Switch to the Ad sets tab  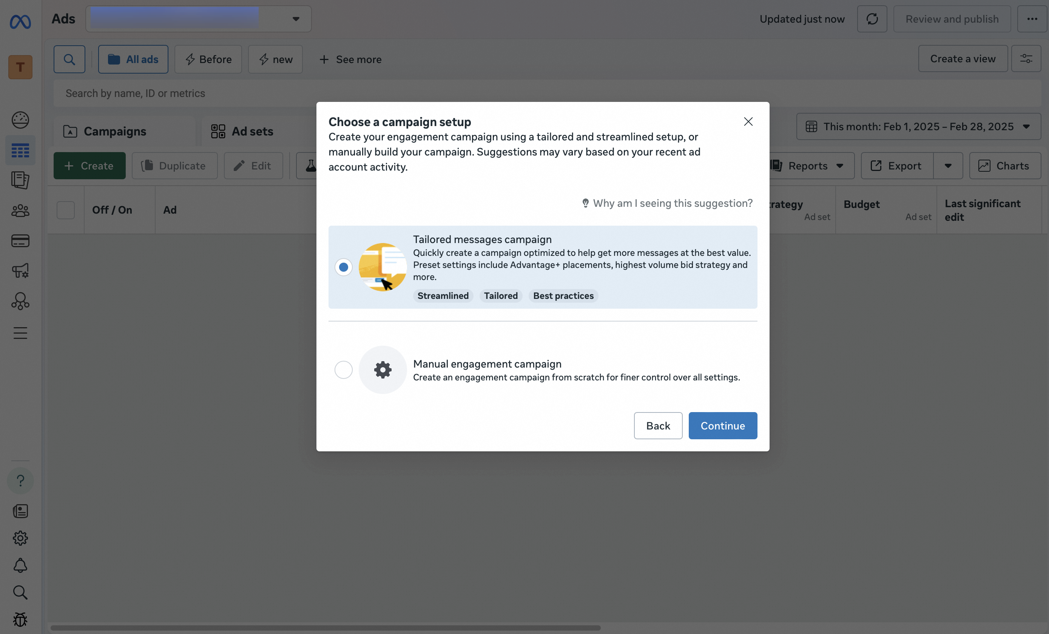[252, 131]
